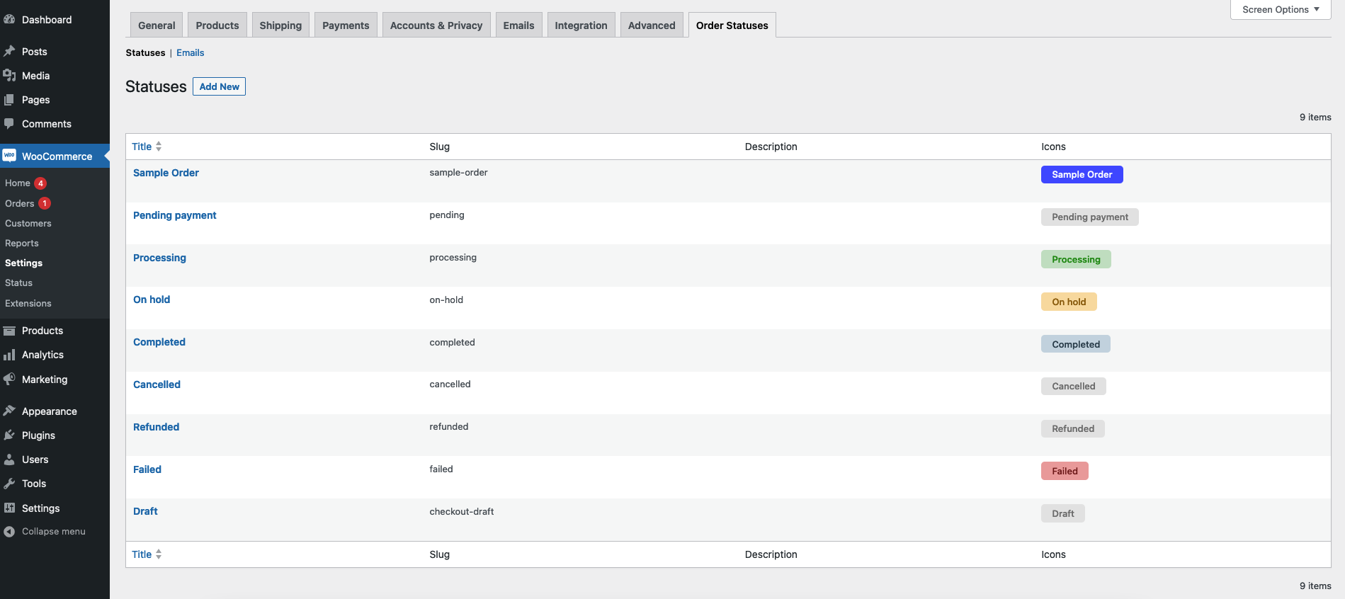The image size is (1345, 599).
Task: Click the Comments speech bubble icon
Action: 9,124
